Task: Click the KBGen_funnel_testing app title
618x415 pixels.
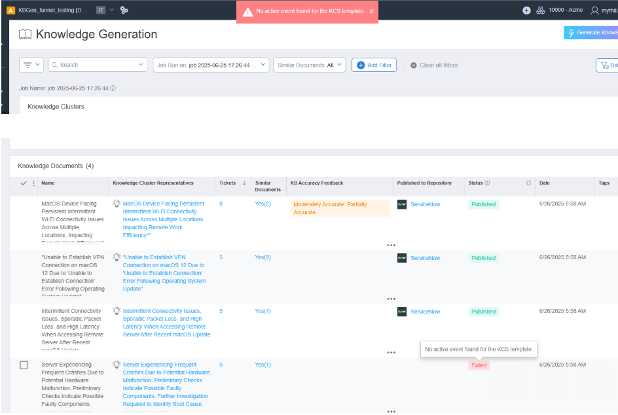Action: (52, 10)
